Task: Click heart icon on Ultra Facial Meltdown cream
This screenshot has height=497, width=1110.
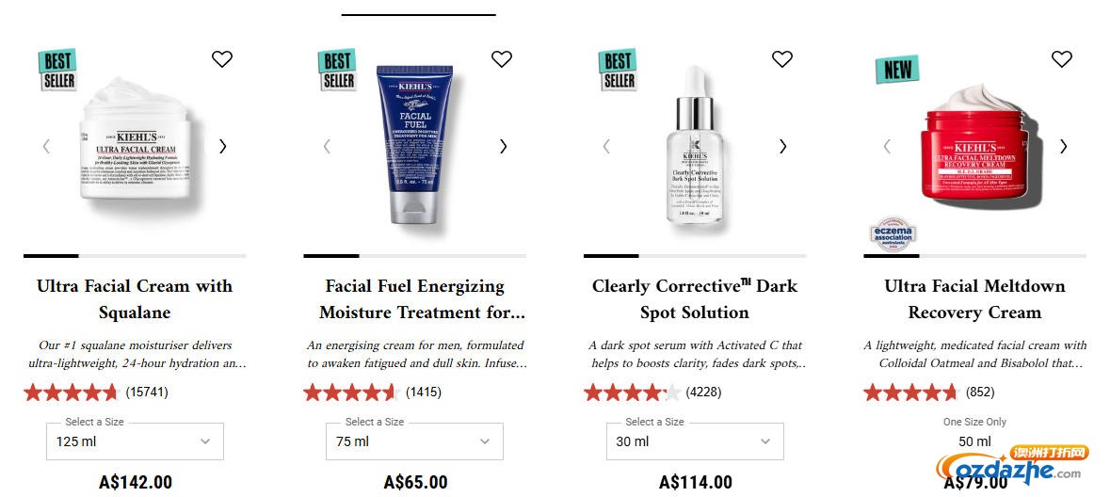Action: 1062,58
